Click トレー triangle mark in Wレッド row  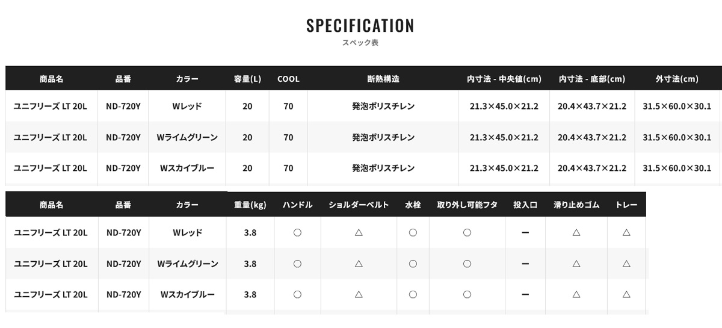[x=626, y=232]
